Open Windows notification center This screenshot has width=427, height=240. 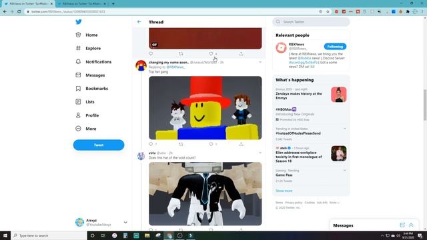pyautogui.click(x=420, y=235)
